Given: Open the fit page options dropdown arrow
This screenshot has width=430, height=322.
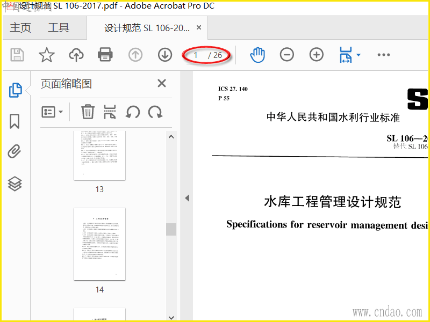Looking at the screenshot, I should (x=359, y=55).
